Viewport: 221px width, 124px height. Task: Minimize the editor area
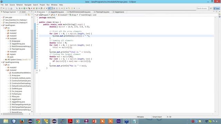[214, 12]
